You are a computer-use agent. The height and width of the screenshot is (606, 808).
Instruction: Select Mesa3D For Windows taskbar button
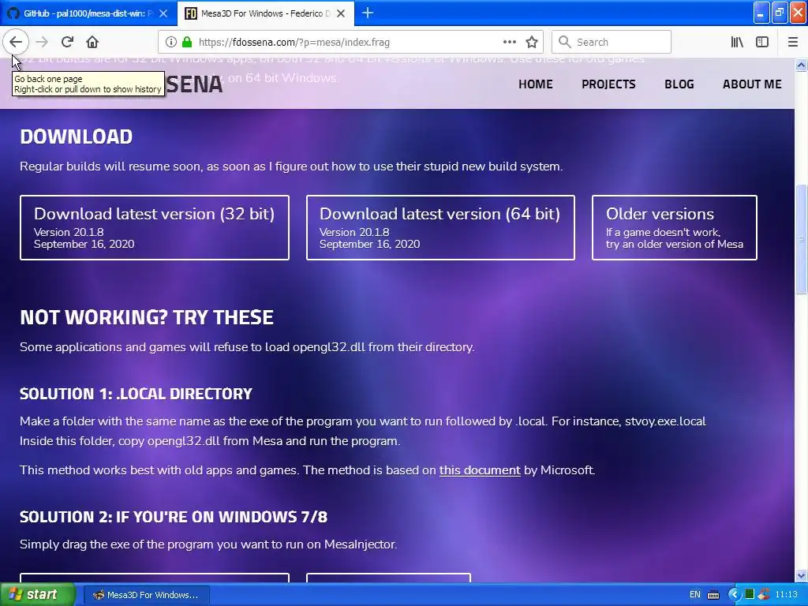[146, 595]
